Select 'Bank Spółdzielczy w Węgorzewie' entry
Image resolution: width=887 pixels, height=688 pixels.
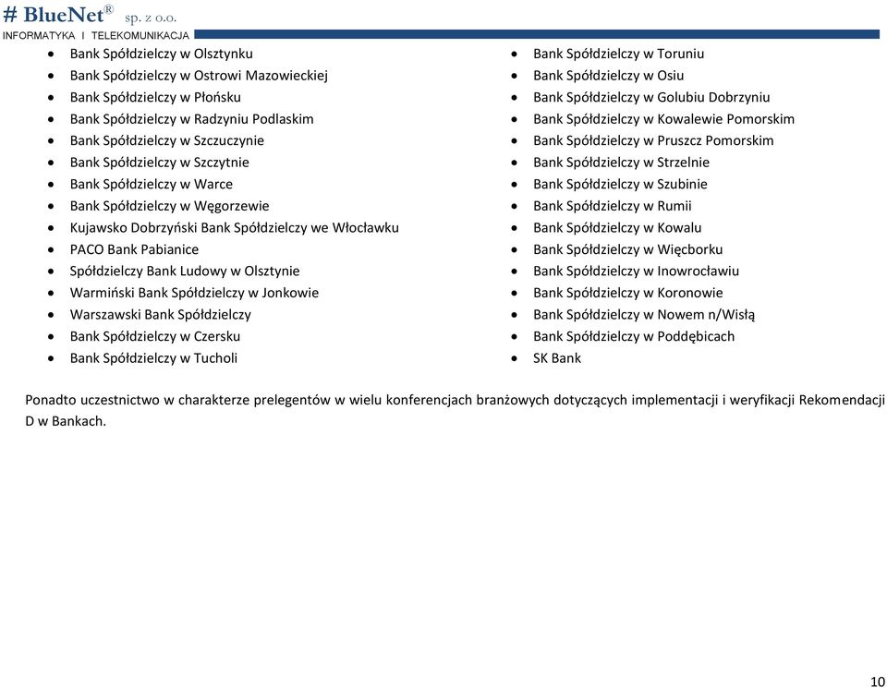169,206
